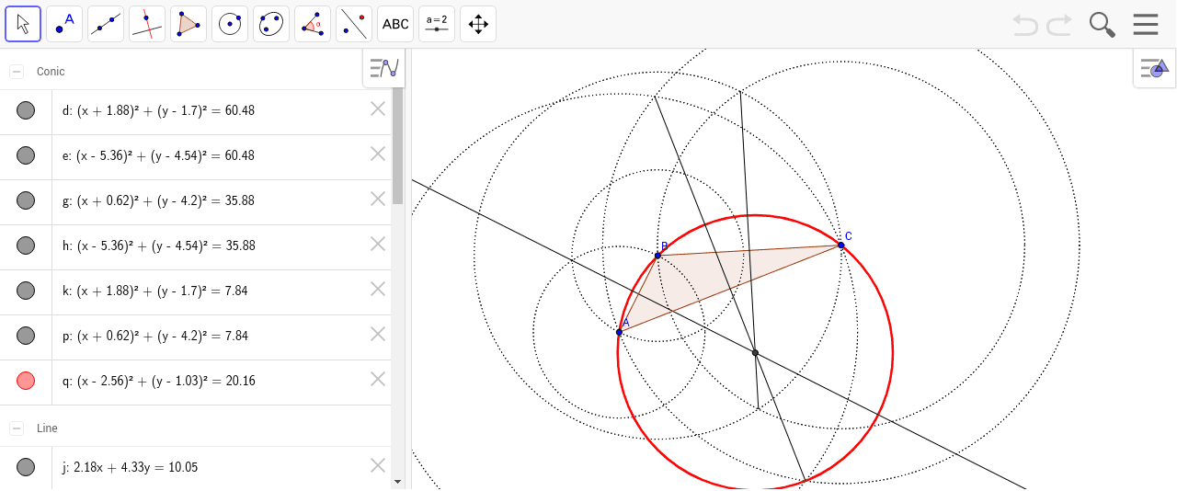Click the scrollbar down arrow

pyautogui.click(x=397, y=481)
